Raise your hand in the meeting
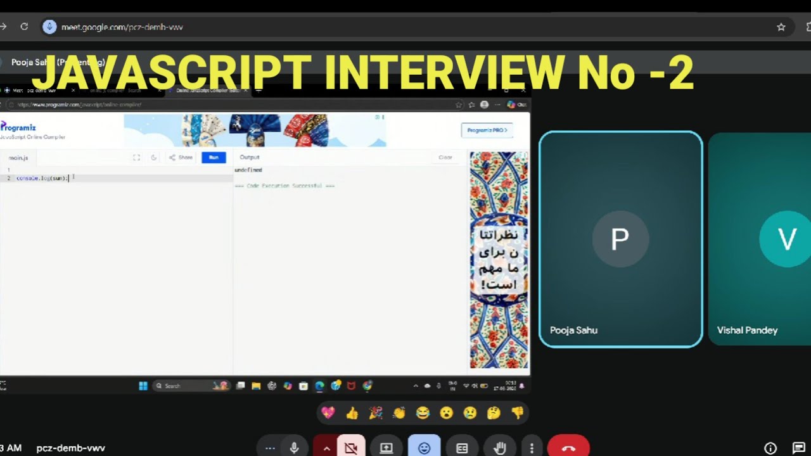This screenshot has height=456, width=811. click(500, 448)
